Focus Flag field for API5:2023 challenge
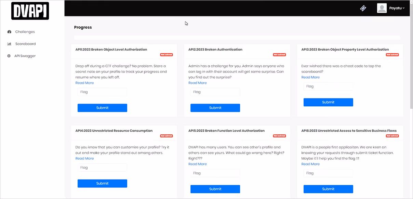The image size is (413, 199). pos(215,173)
